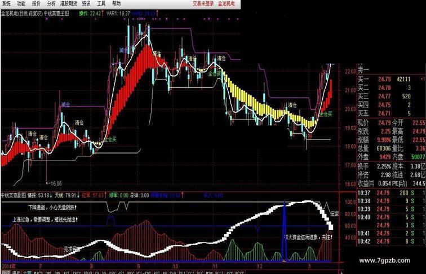Image resolution: width=426 pixels, height=274 pixels.
Task: Click the 2014年 label on time axis
Action: coord(8,266)
